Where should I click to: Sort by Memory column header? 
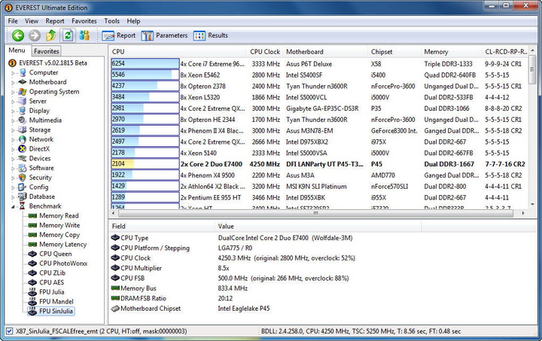[x=452, y=52]
